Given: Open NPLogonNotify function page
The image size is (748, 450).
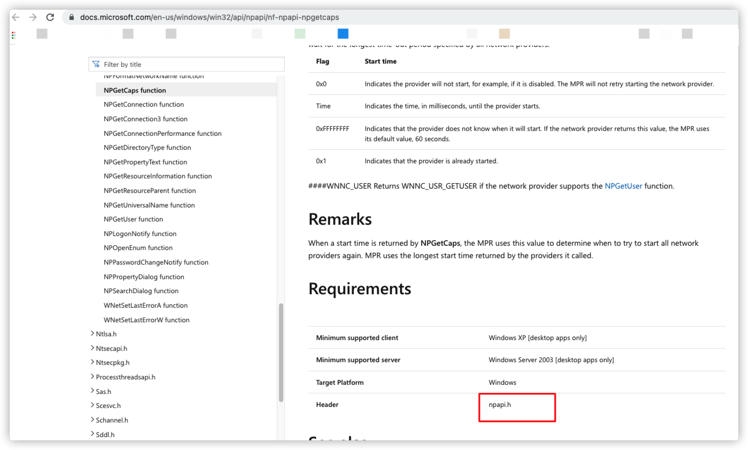Looking at the screenshot, I should (140, 234).
